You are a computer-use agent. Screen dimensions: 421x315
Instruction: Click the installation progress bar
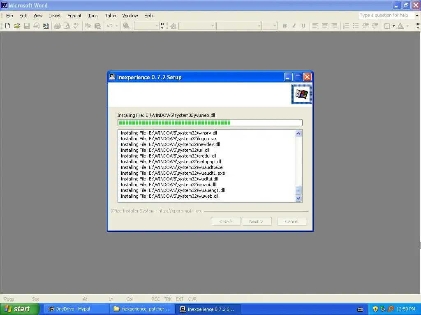coord(210,123)
